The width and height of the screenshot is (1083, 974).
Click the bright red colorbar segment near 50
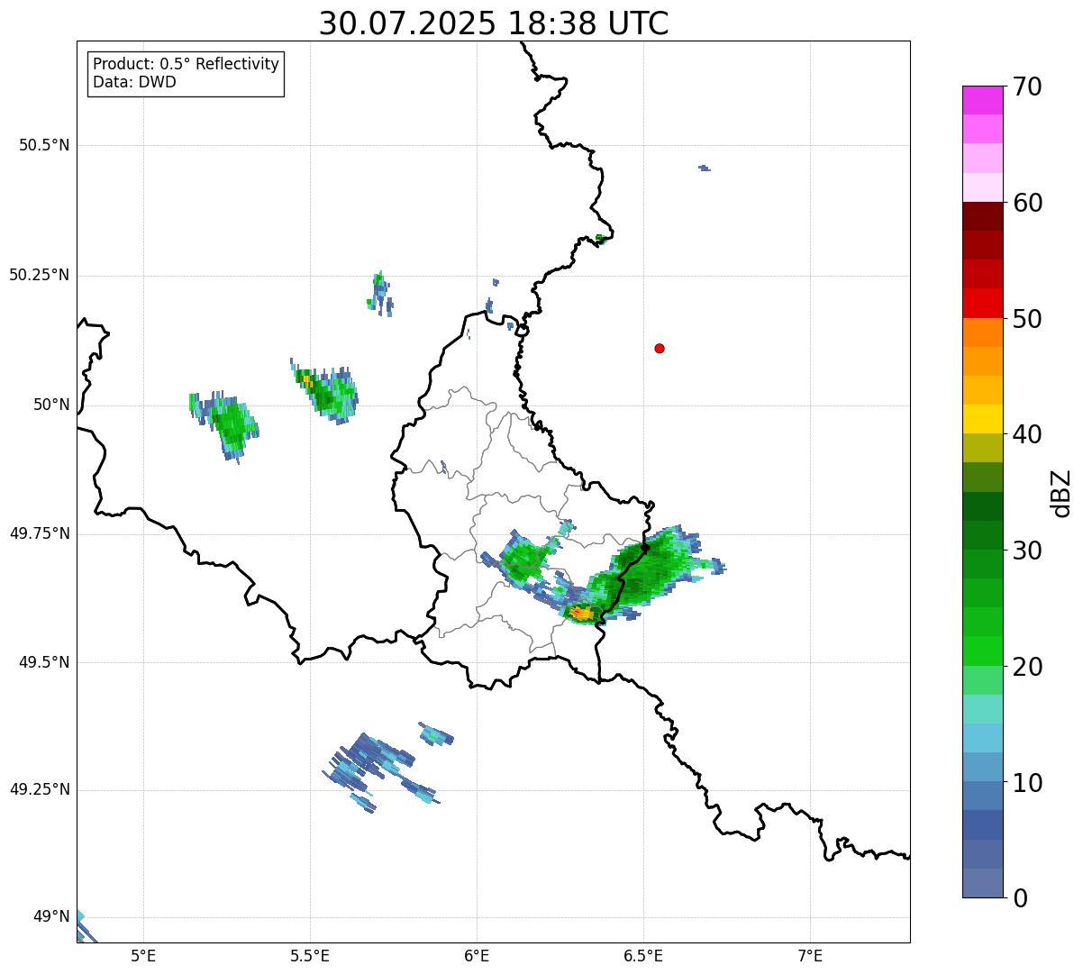tap(982, 304)
